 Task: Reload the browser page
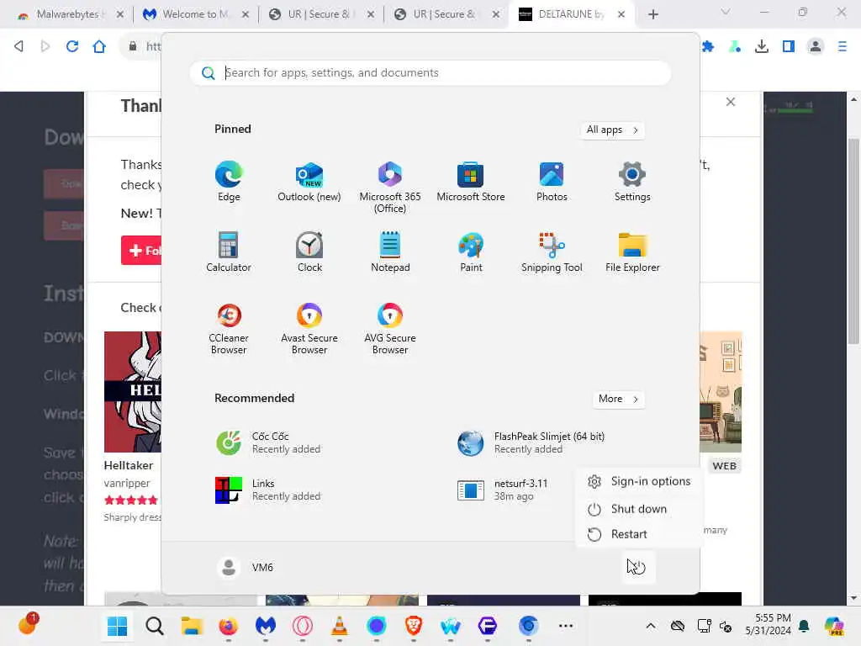(72, 46)
